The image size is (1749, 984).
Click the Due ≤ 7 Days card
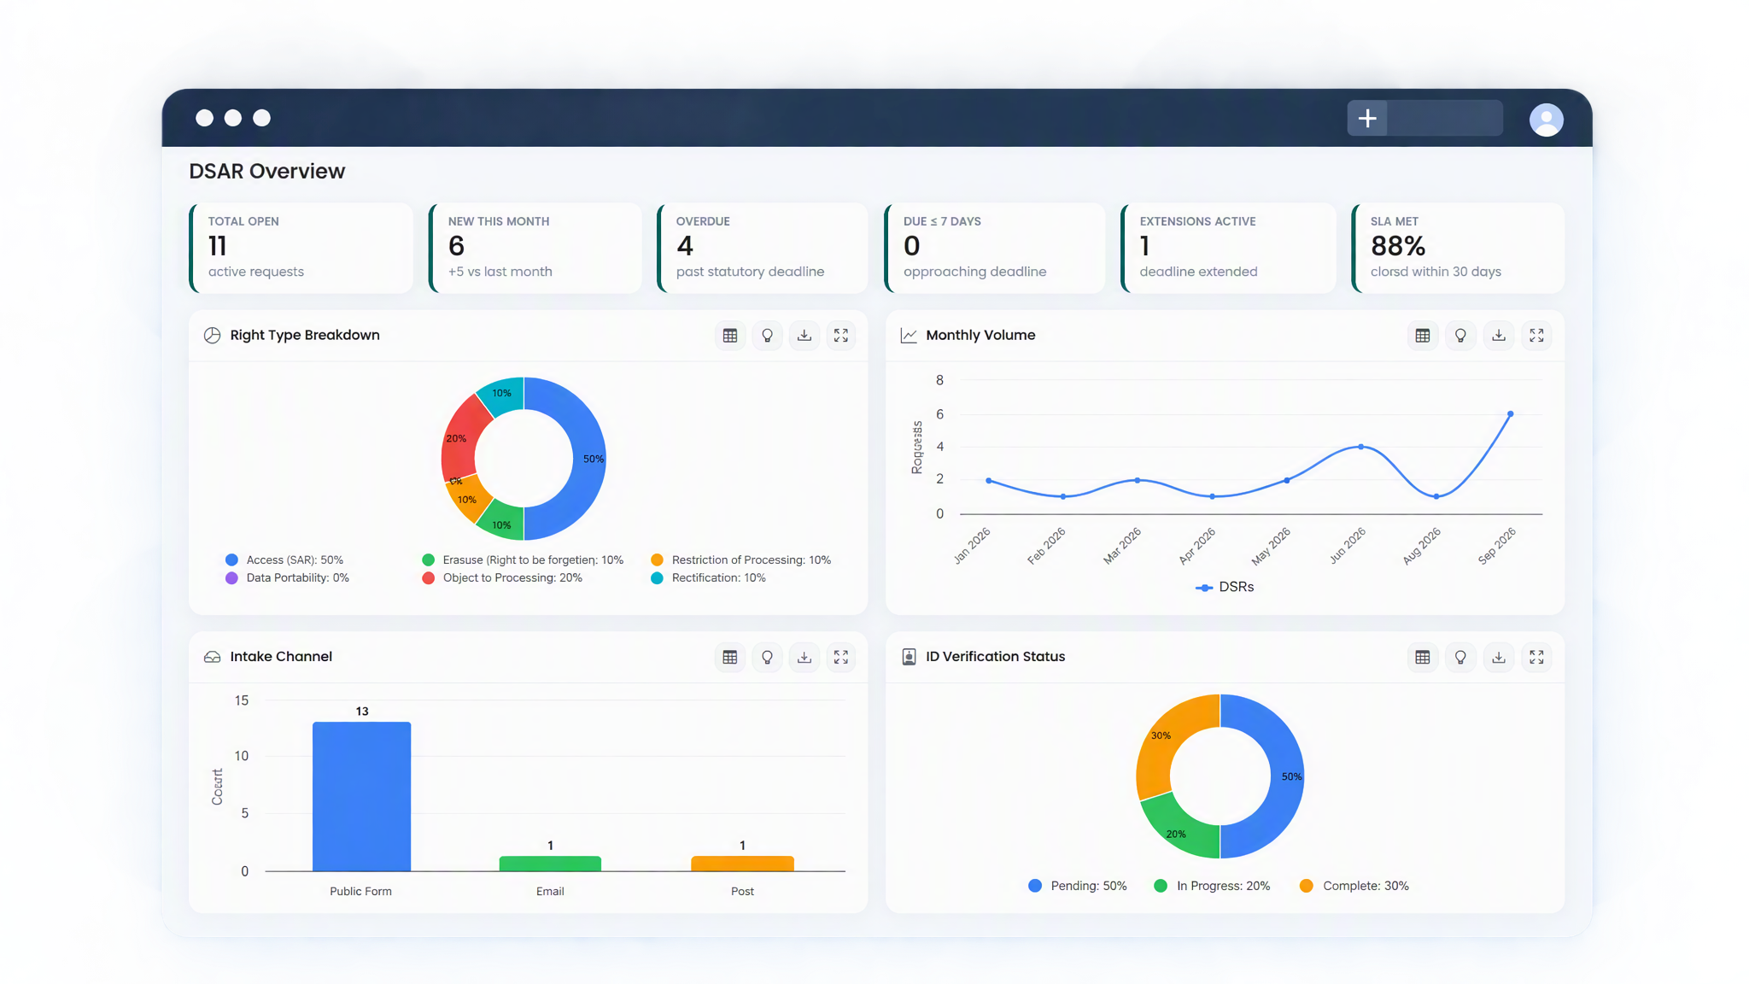click(994, 248)
